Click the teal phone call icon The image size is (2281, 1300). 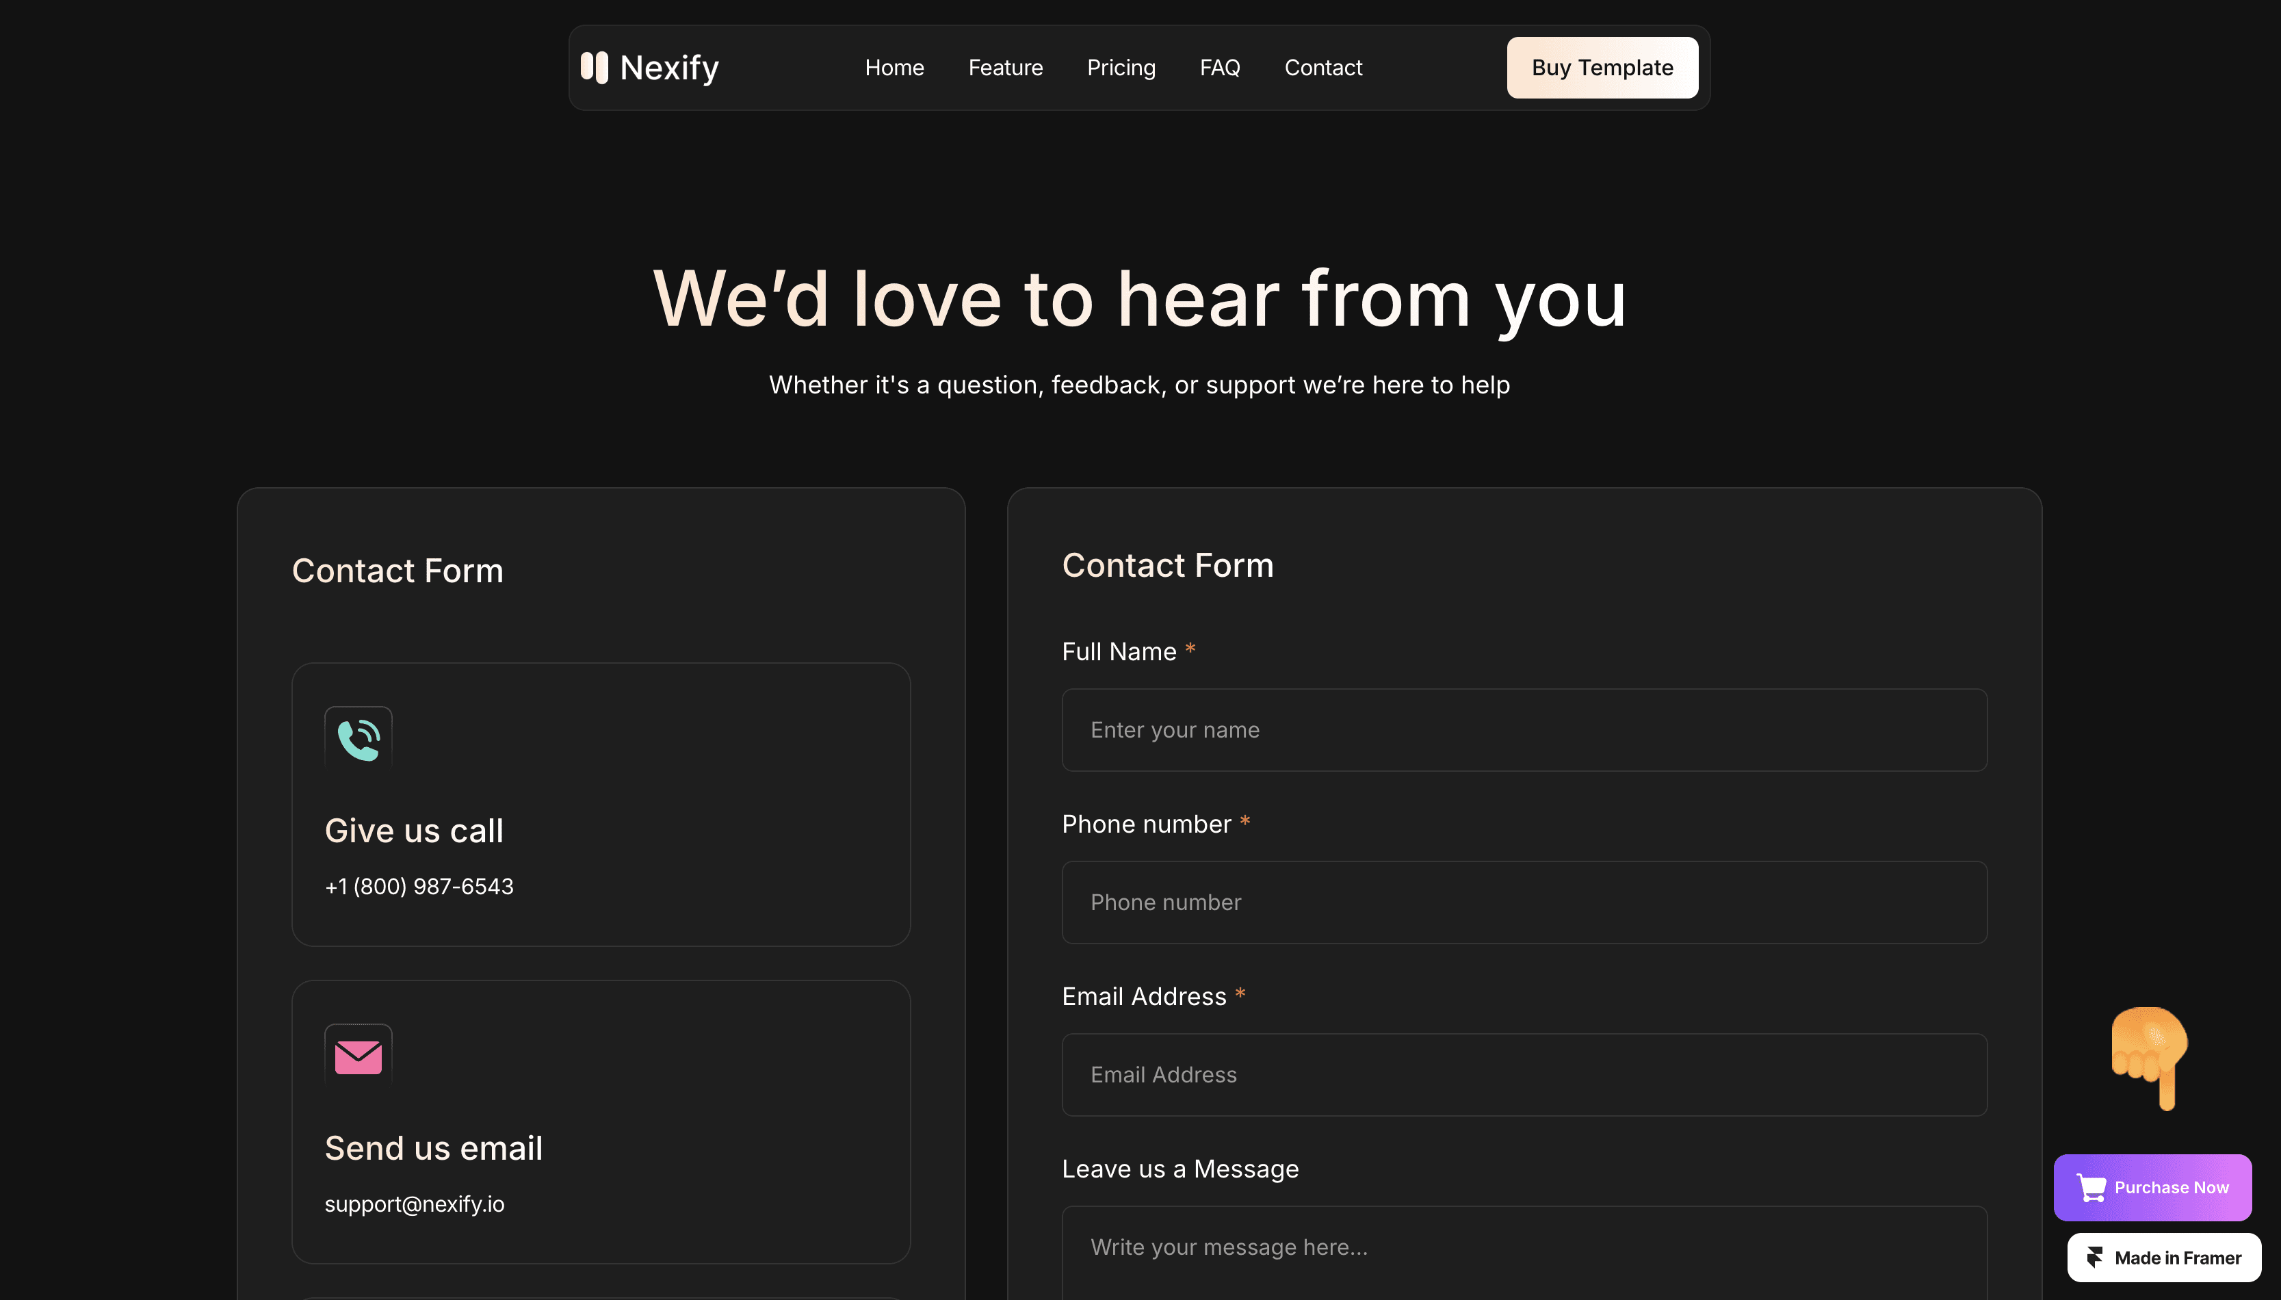pos(358,738)
